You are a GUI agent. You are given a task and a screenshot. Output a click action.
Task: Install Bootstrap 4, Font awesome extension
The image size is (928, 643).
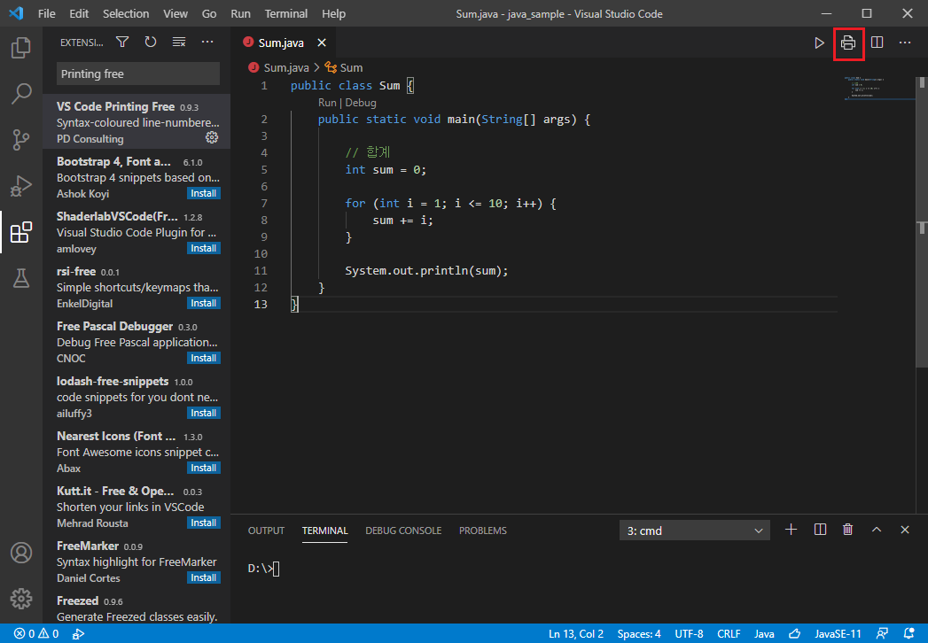pyautogui.click(x=204, y=193)
